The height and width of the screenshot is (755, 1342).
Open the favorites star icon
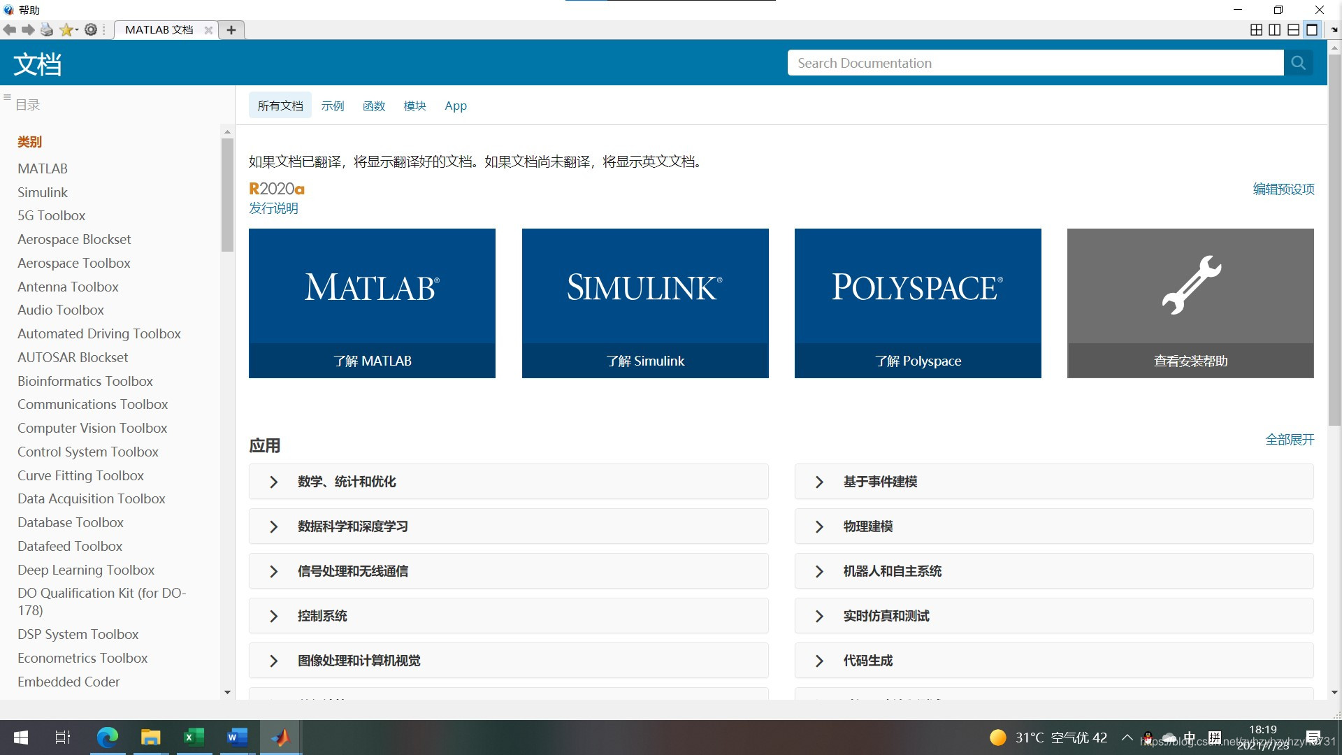coord(68,29)
